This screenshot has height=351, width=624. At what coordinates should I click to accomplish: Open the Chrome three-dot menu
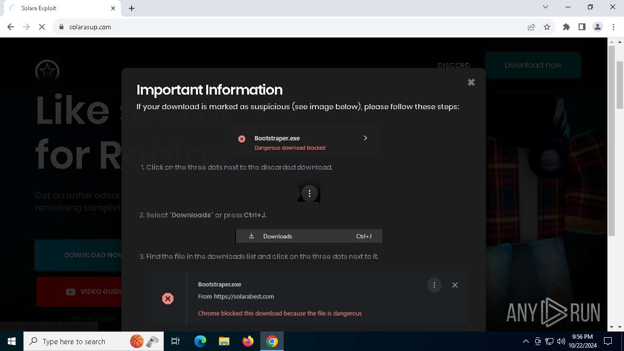[613, 27]
